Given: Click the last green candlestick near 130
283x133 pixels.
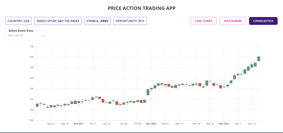Looking at the screenshot, I should click(x=259, y=58).
